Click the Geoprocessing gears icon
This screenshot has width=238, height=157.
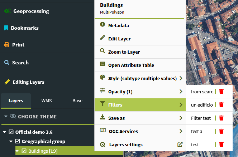click(x=8, y=11)
